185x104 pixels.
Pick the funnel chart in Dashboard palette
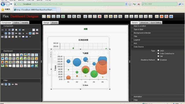(x=36, y=62)
